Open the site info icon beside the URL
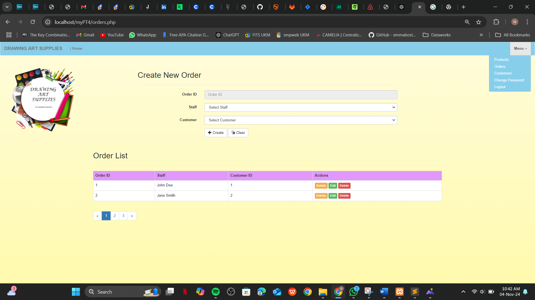Viewport: 535px width, 300px height. [x=48, y=22]
